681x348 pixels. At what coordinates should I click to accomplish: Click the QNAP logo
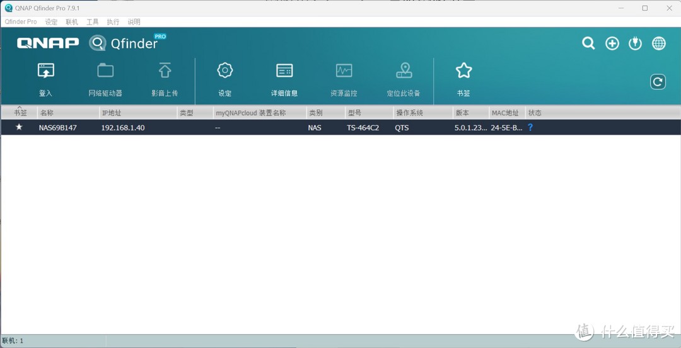pos(48,42)
